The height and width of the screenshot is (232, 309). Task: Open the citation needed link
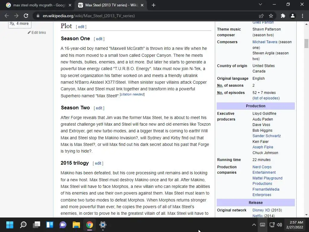132,94
